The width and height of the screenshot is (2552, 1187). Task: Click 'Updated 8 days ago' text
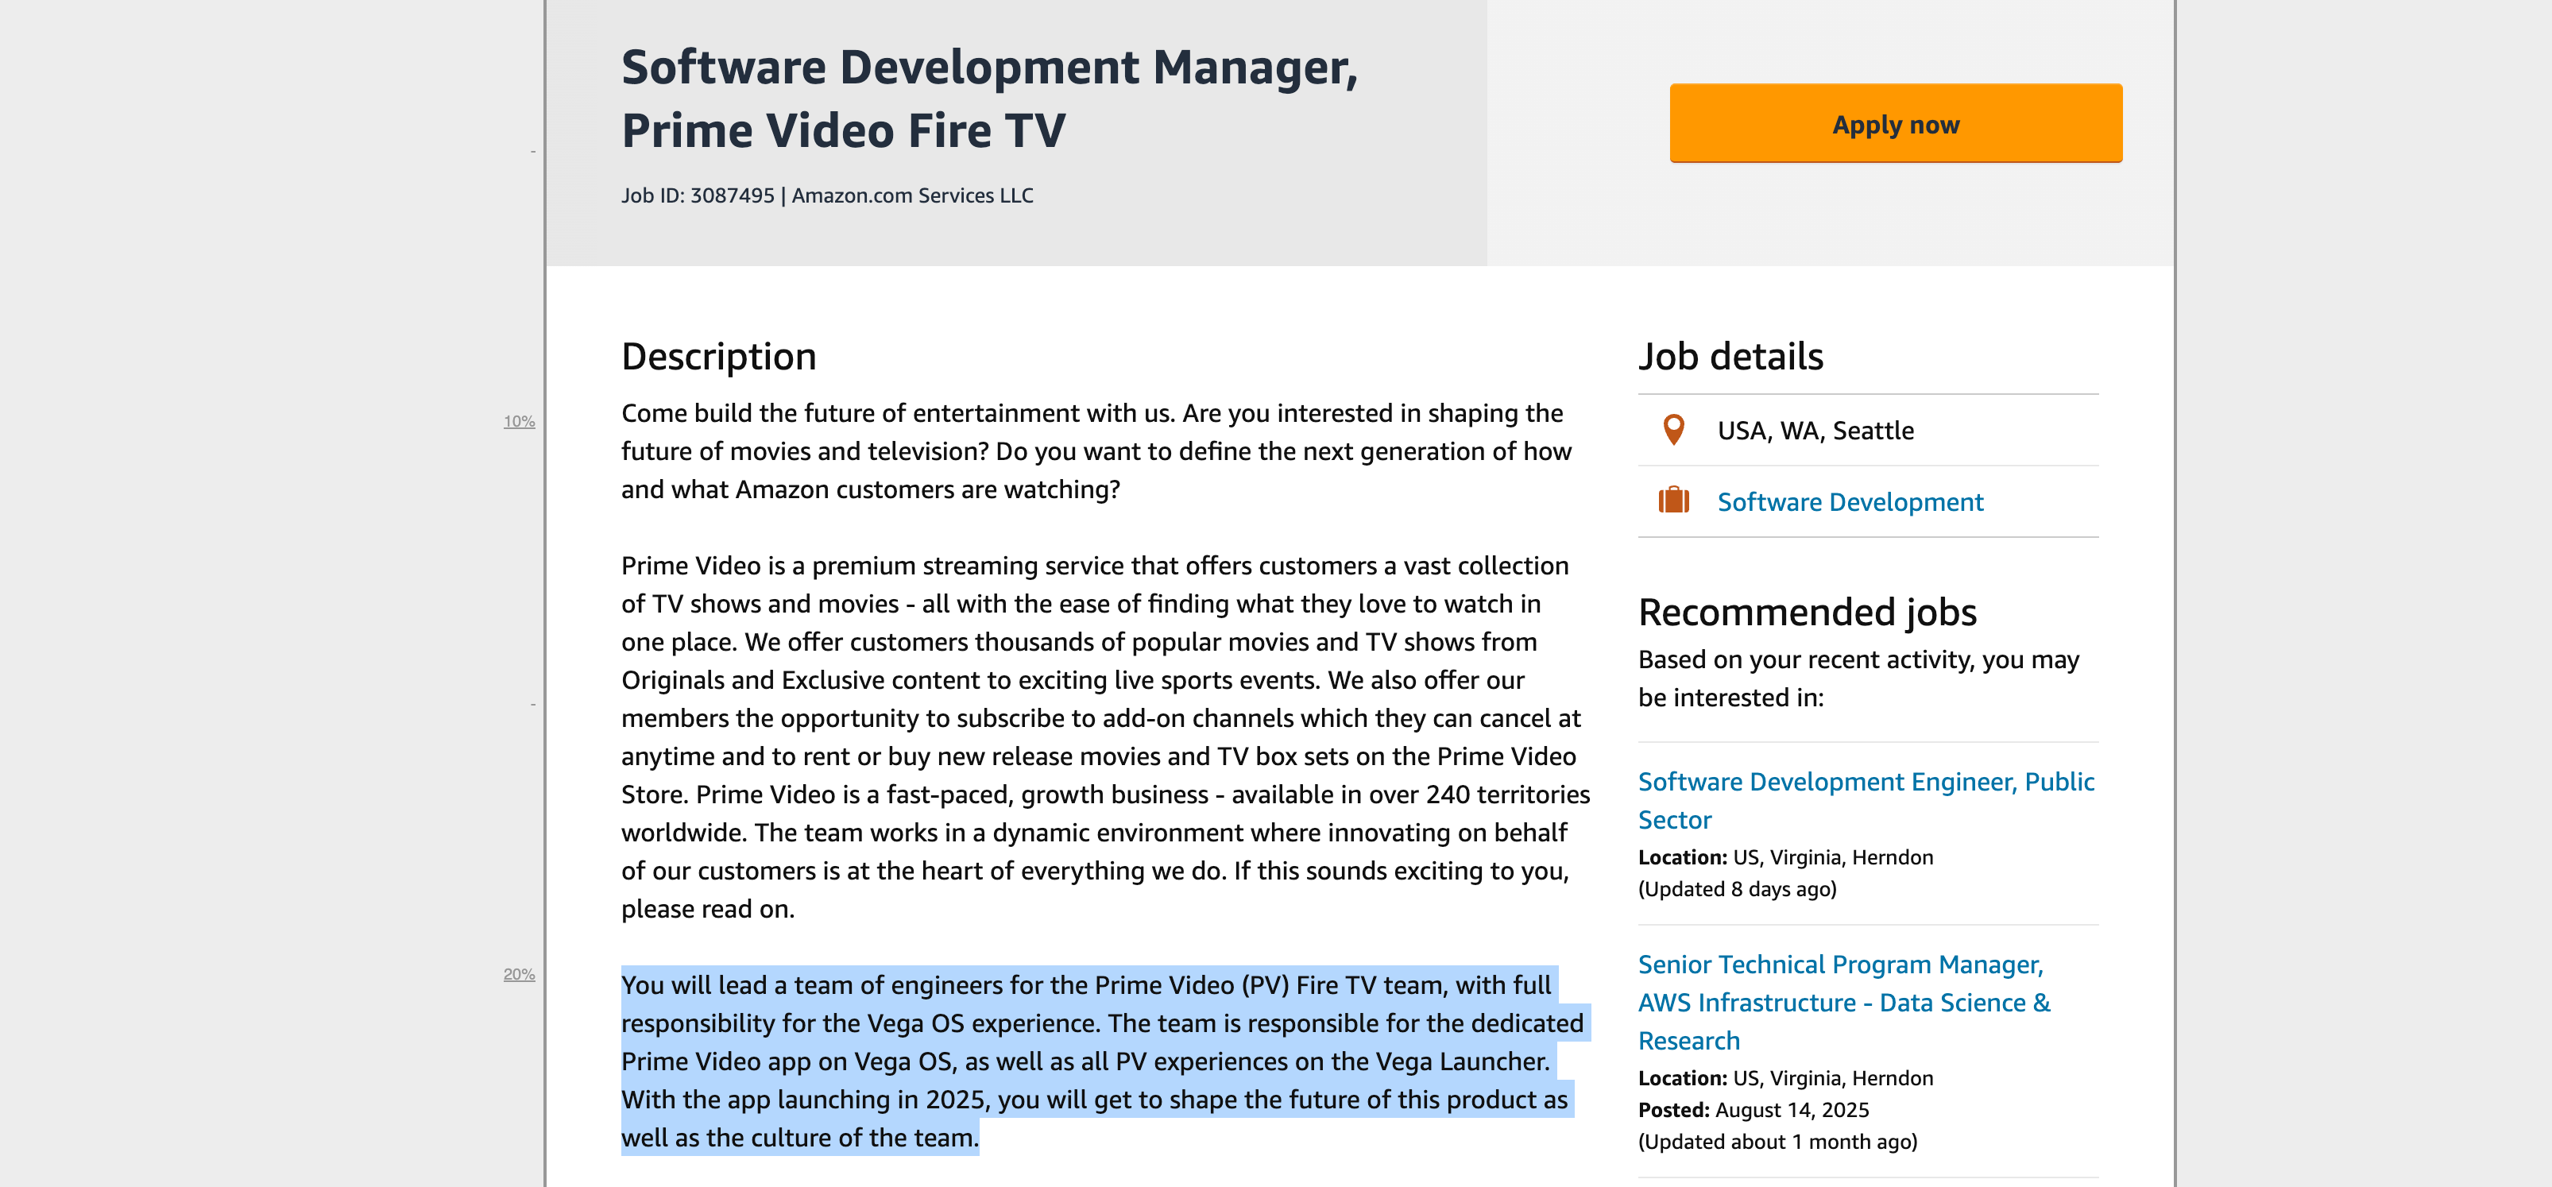[1737, 889]
